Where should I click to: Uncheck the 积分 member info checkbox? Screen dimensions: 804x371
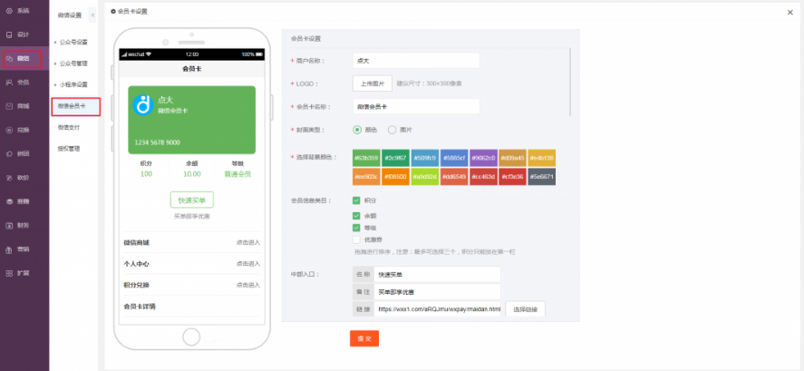click(356, 200)
